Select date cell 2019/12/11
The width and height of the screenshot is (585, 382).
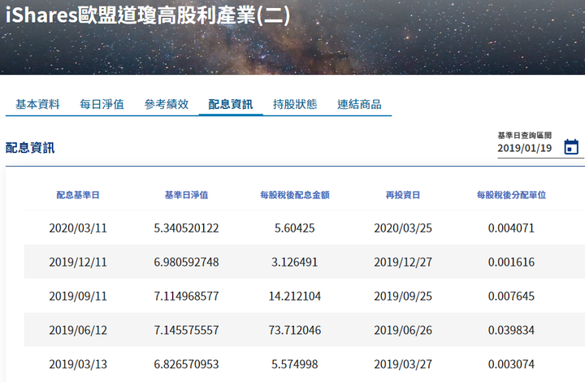click(78, 262)
